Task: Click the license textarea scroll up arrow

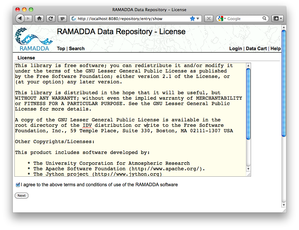Action: (x=248, y=65)
